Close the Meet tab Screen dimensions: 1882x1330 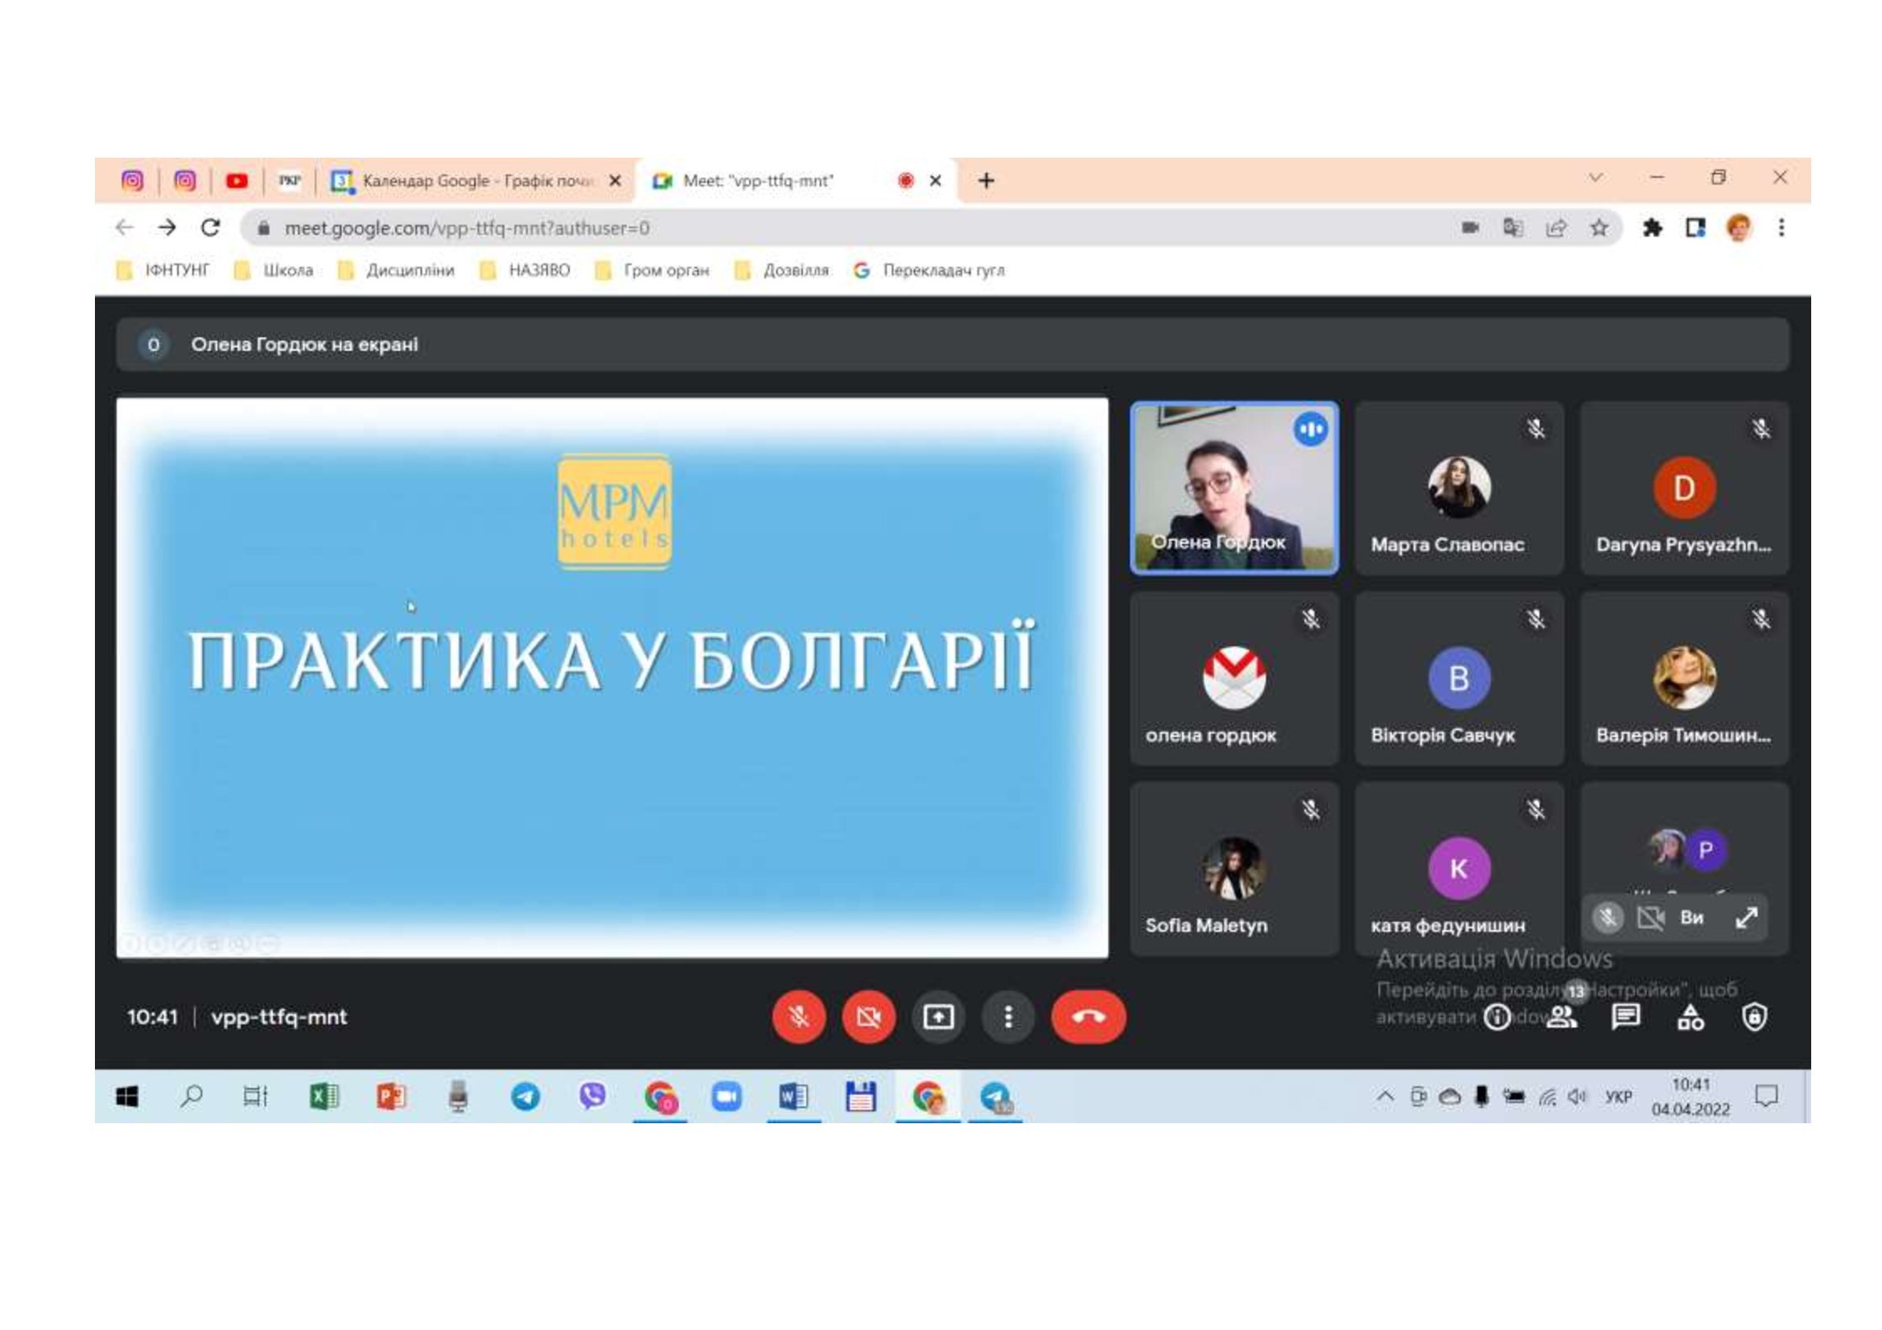(934, 181)
